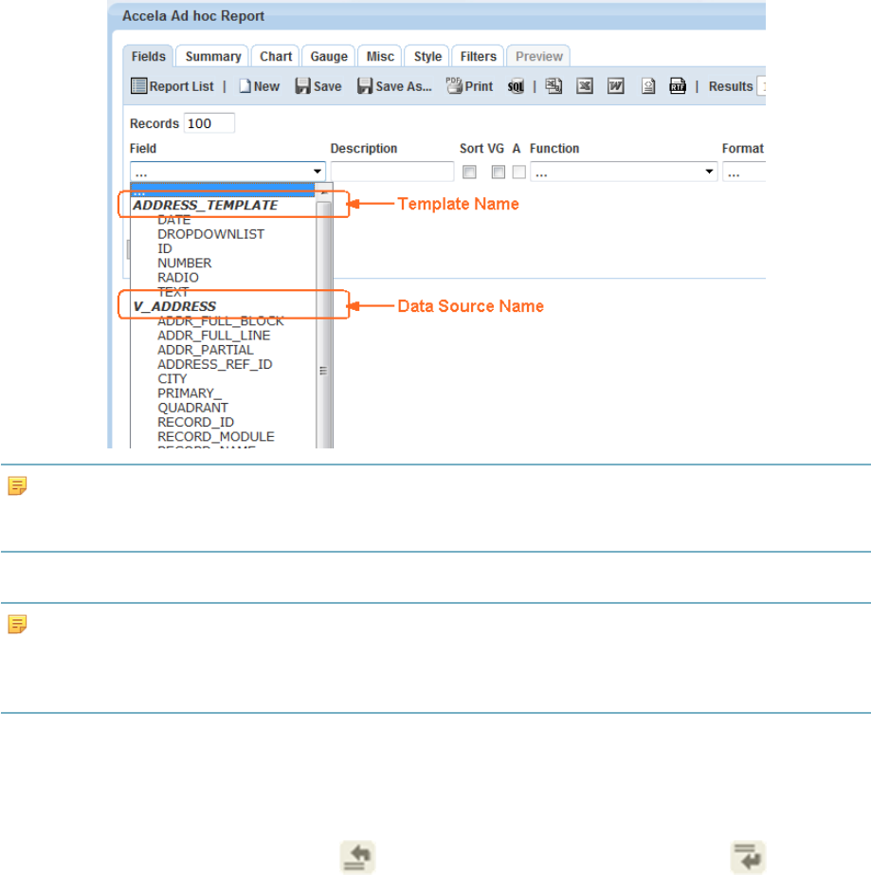Switch to the Chart tab

276,56
